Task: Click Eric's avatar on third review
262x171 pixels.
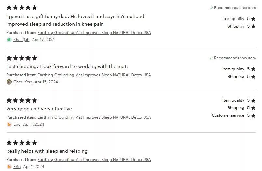Action: [9, 124]
